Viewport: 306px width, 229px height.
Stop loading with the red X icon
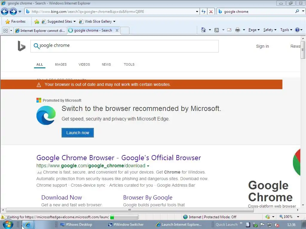pyautogui.click(x=211, y=12)
